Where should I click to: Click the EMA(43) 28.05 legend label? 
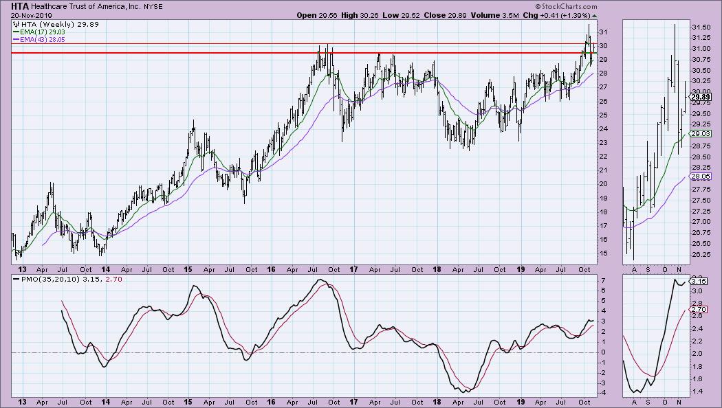(x=43, y=40)
